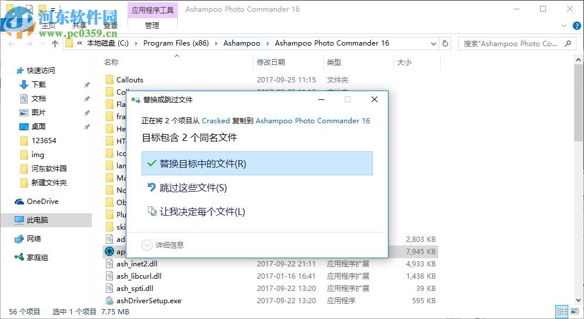
Task: Open the 共享 ribbon tab
Action: pyautogui.click(x=80, y=25)
